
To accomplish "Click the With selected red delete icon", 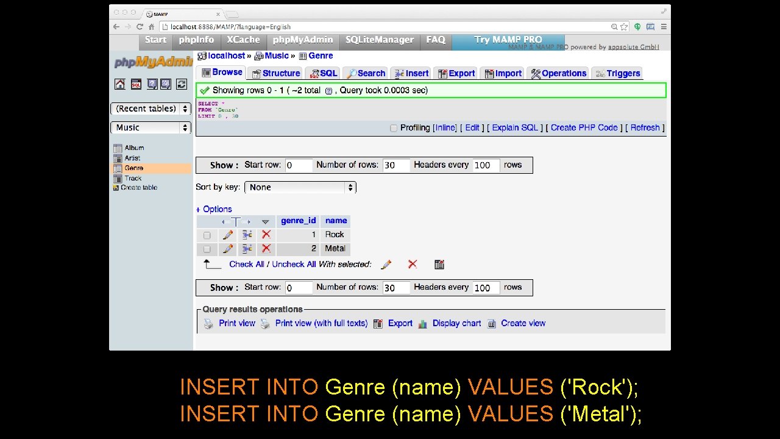I will 413,264.
